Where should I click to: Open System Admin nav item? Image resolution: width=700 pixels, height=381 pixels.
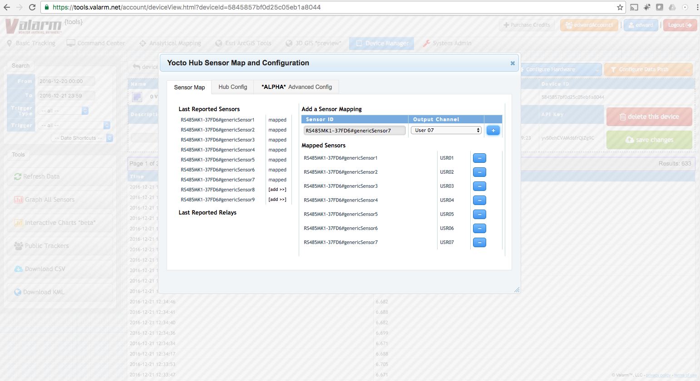[447, 44]
